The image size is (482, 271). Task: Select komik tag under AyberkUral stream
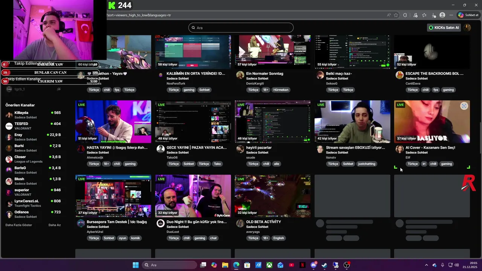pos(136,238)
